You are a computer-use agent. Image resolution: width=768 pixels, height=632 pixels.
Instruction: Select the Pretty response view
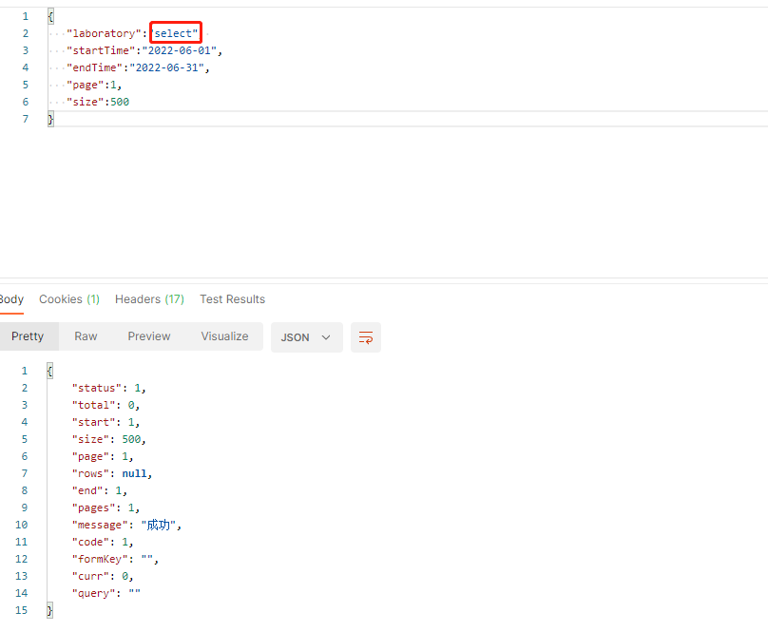[29, 336]
